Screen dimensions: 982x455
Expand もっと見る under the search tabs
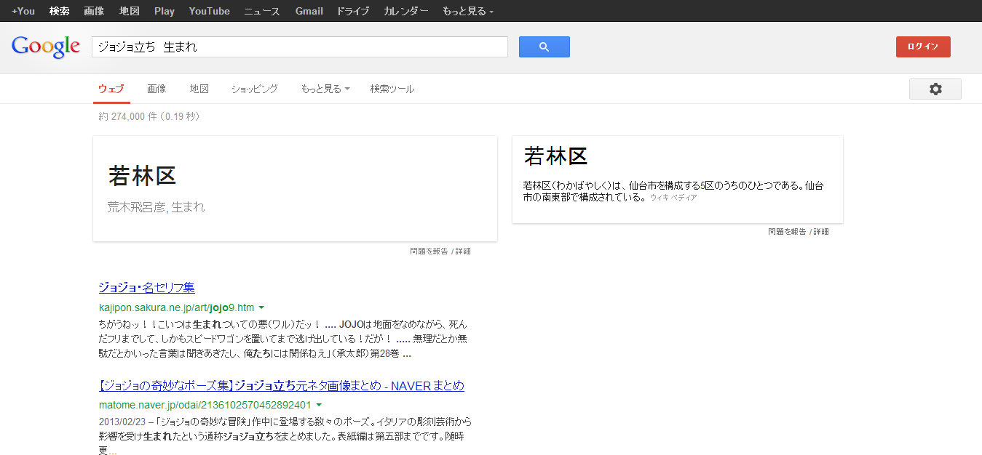coord(325,89)
